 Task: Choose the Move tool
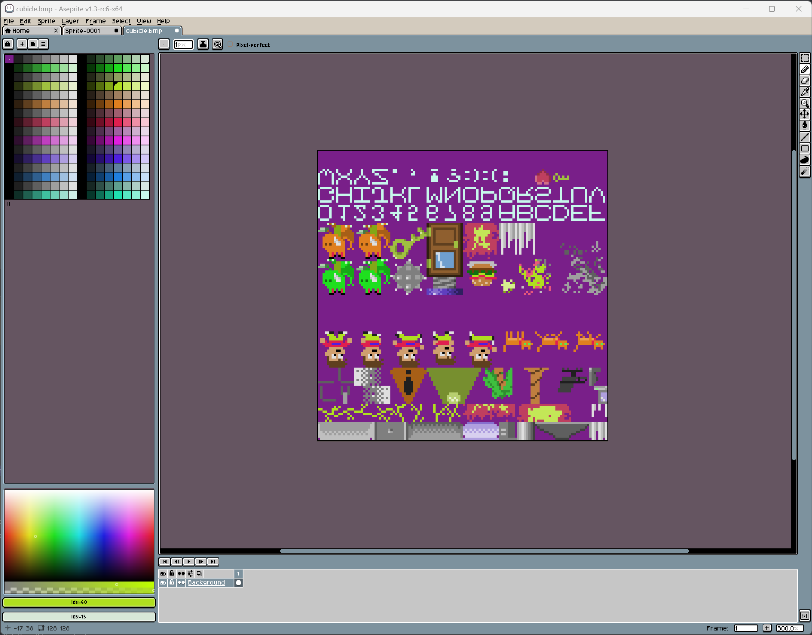click(x=804, y=114)
